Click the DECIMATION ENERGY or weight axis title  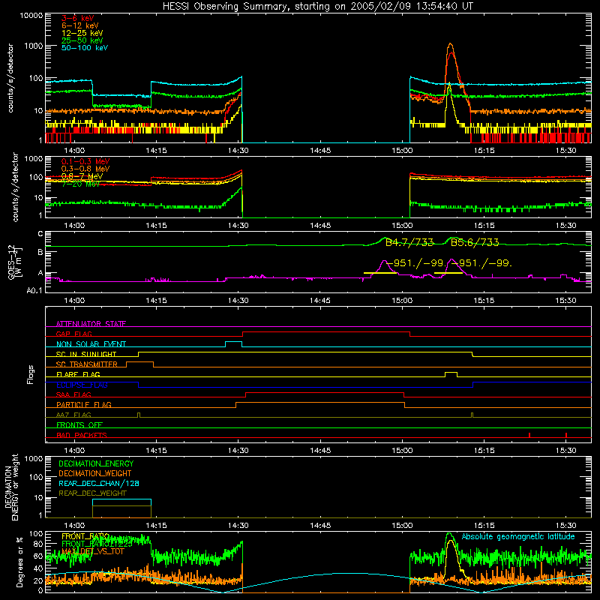pyautogui.click(x=11, y=487)
